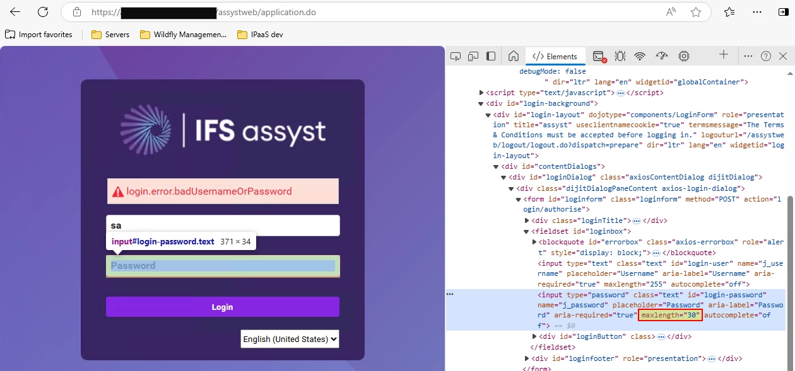Image resolution: width=795 pixels, height=371 pixels.
Task: Add this page to favorites with the star
Action: 696,12
